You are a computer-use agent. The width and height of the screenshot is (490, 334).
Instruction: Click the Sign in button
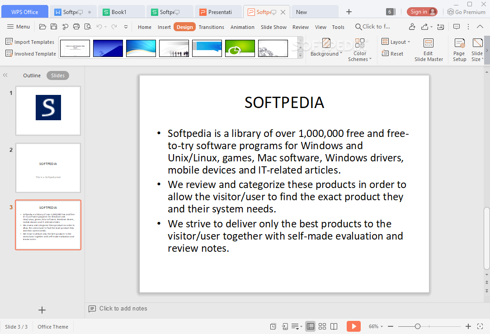coord(422,12)
